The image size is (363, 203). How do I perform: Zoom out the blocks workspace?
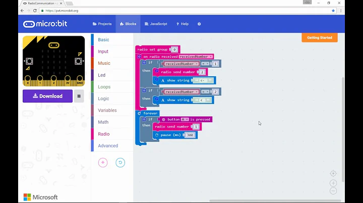click(x=333, y=191)
